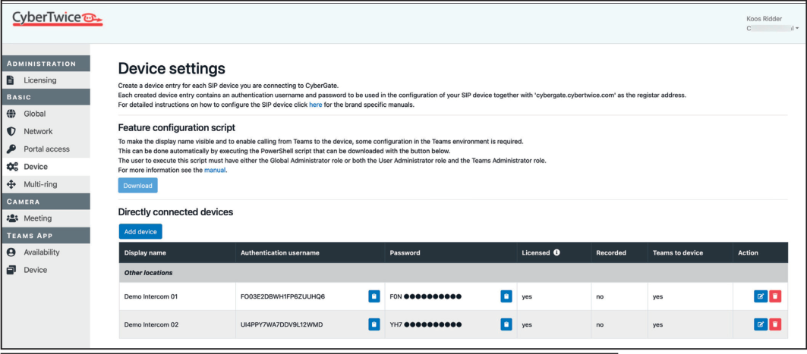The width and height of the screenshot is (807, 354).
Task: Open the Portal access page
Action: pyautogui.click(x=45, y=149)
